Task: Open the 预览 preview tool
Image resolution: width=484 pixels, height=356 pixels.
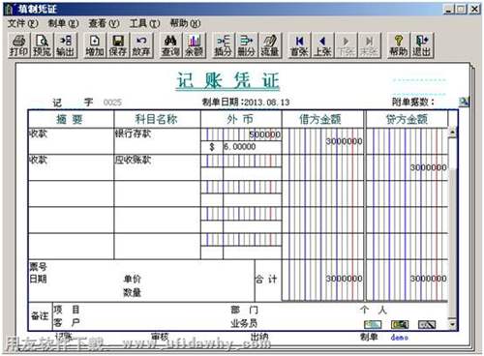Action: (x=42, y=45)
